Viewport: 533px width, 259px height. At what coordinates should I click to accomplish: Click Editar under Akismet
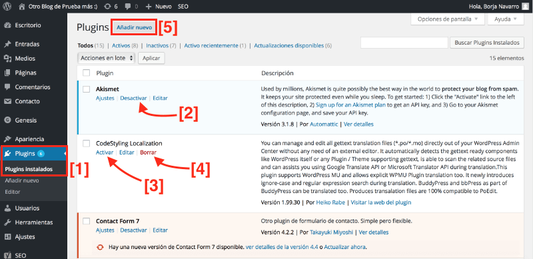pyautogui.click(x=160, y=98)
